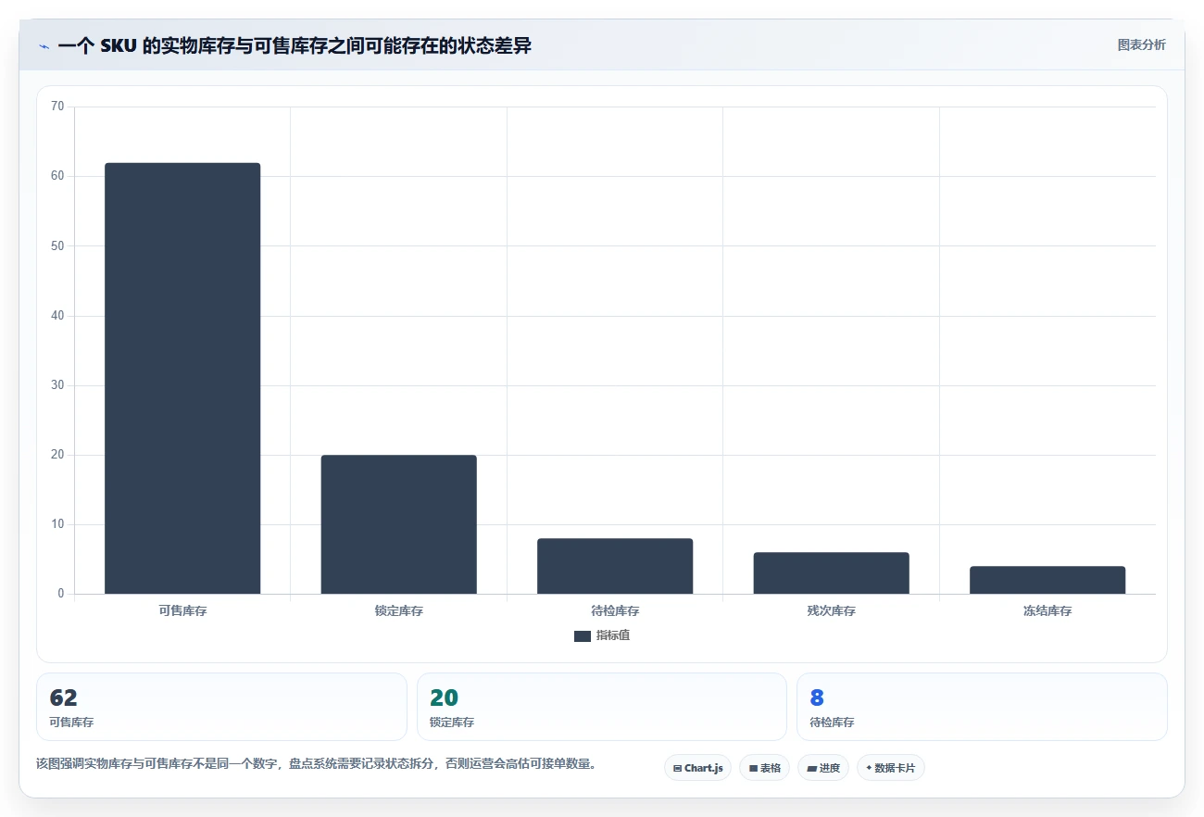Click the Chart.js chip's icon

[678, 768]
